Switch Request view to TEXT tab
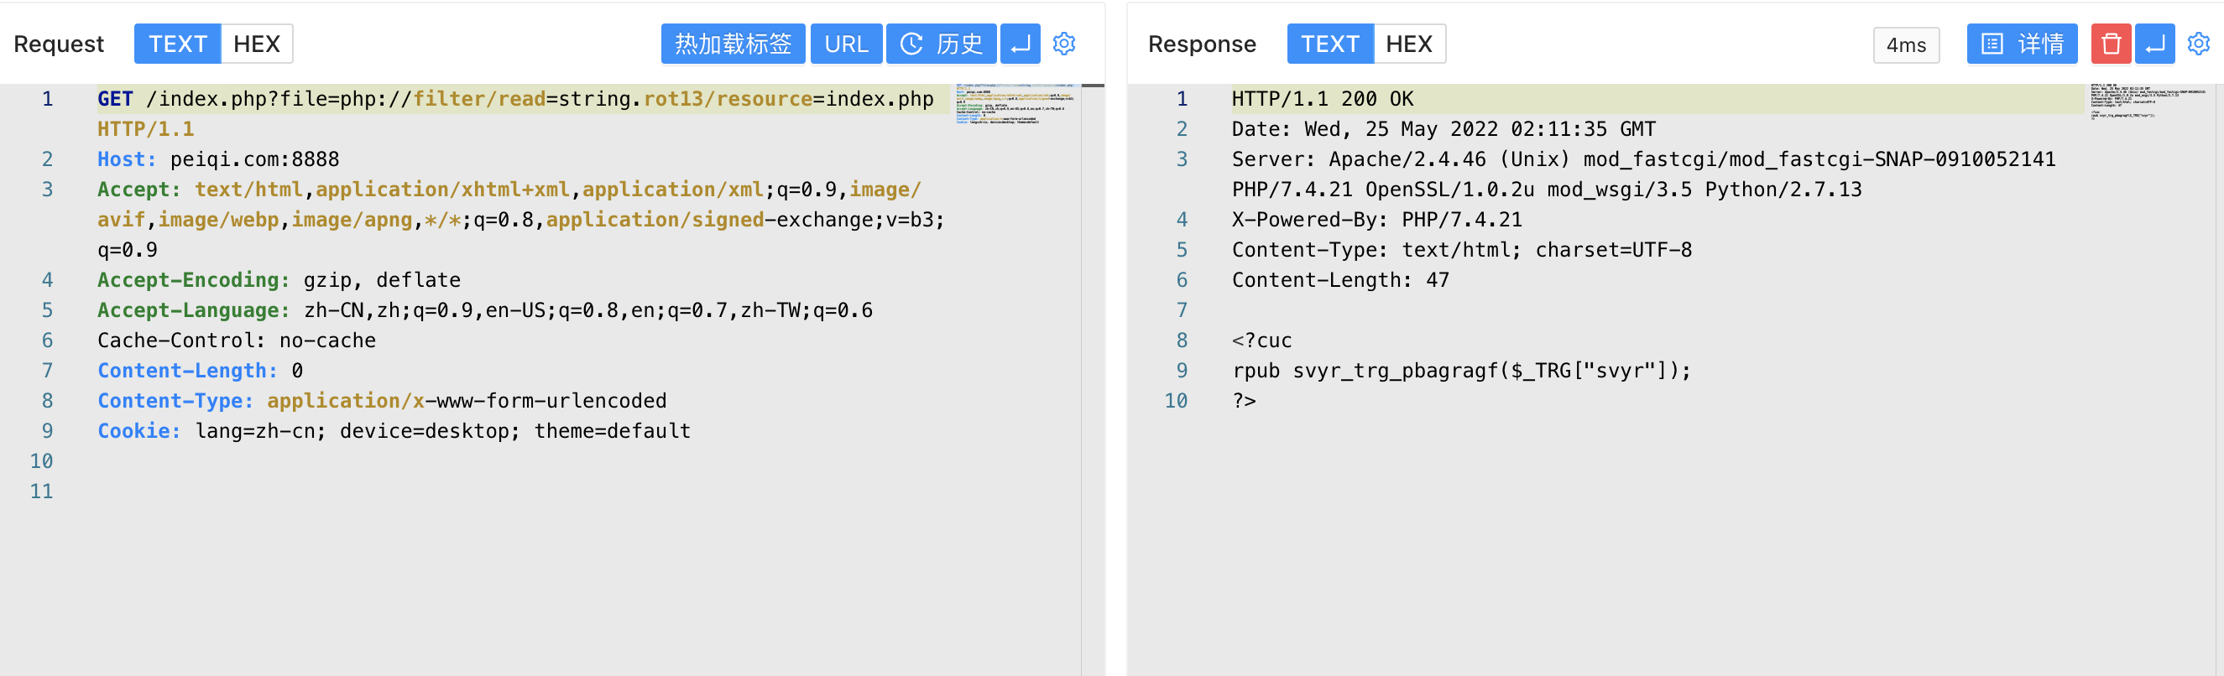 (x=177, y=44)
